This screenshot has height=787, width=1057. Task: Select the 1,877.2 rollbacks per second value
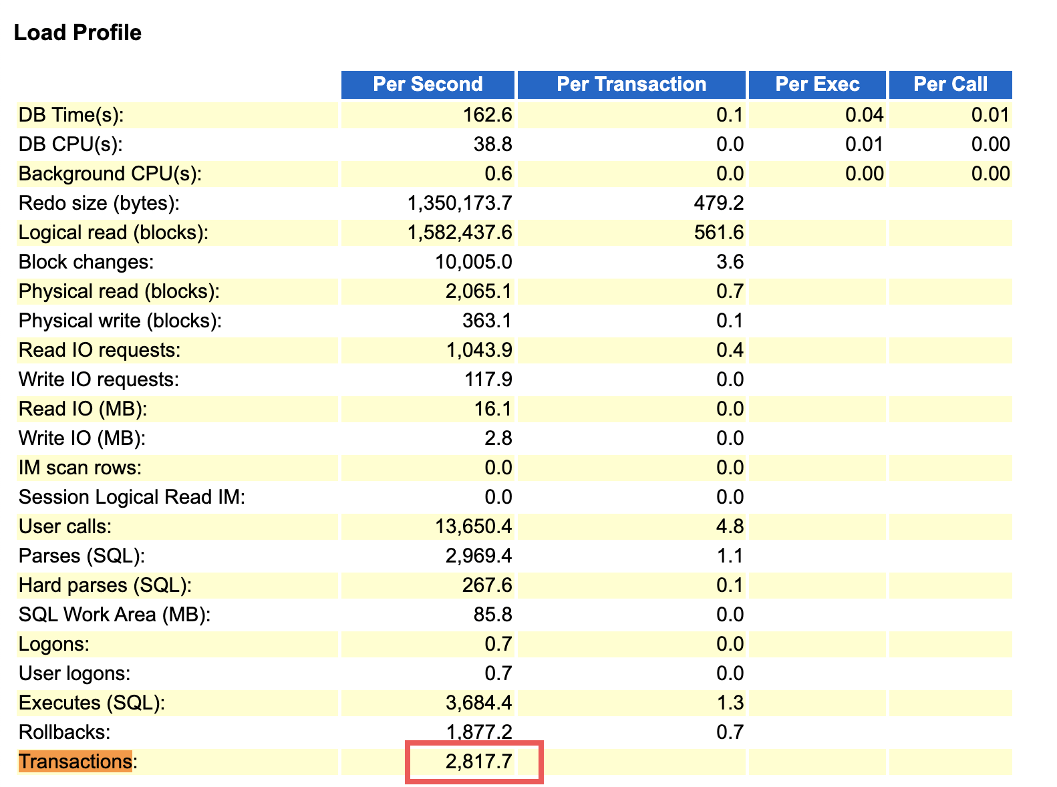point(479,732)
